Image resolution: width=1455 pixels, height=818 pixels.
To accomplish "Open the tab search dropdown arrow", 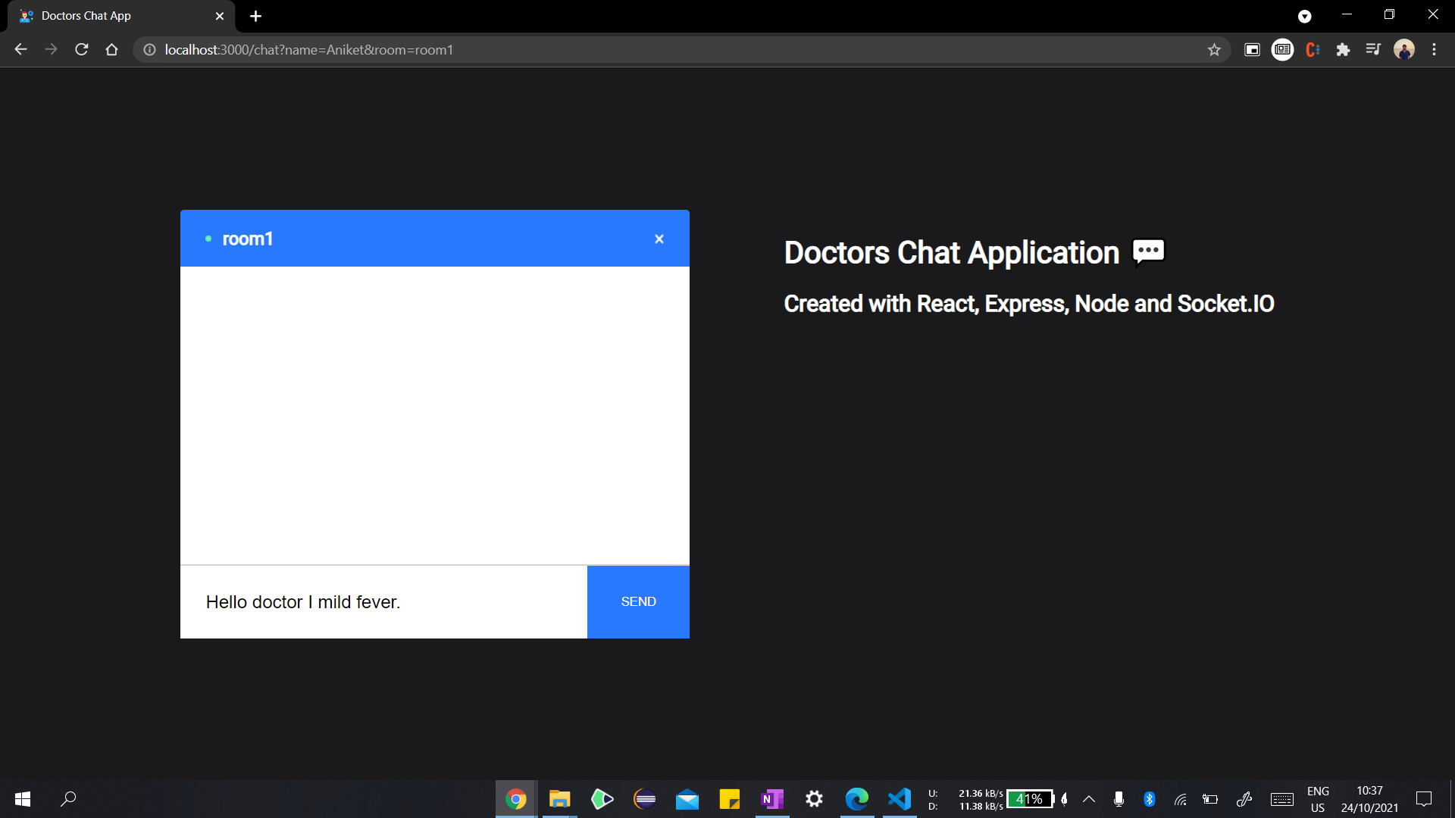I will [1304, 17].
